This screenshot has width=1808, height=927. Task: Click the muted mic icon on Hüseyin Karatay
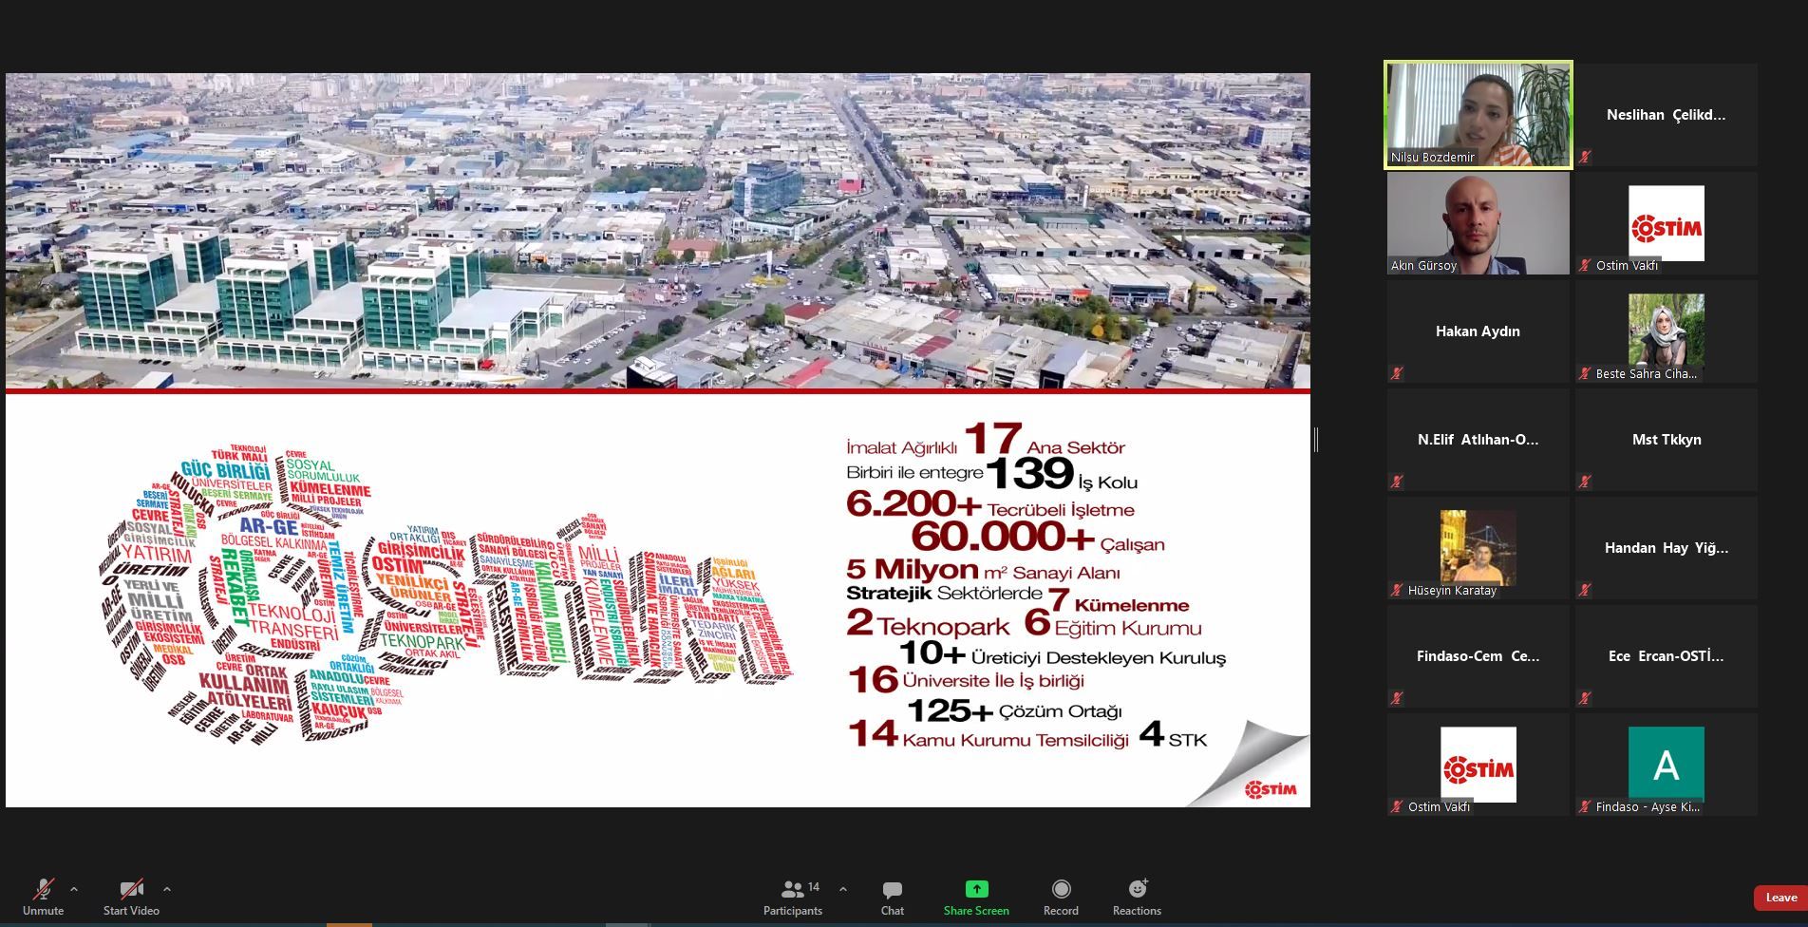pyautogui.click(x=1397, y=590)
